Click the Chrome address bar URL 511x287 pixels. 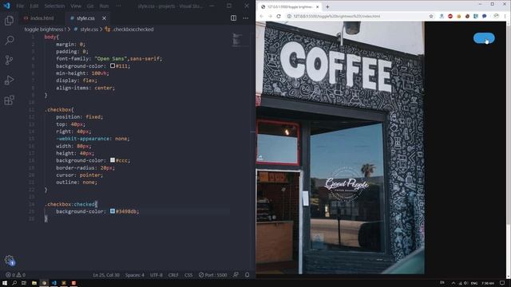coord(337,16)
